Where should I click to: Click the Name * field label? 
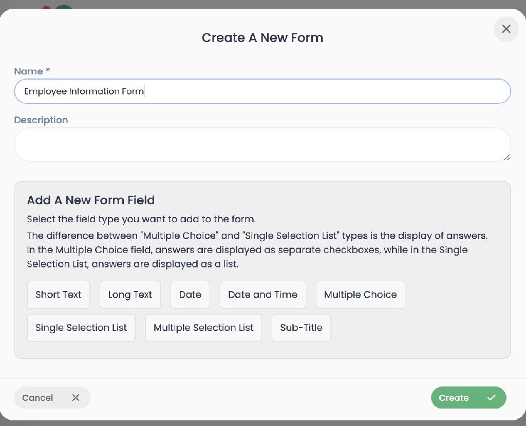(32, 71)
